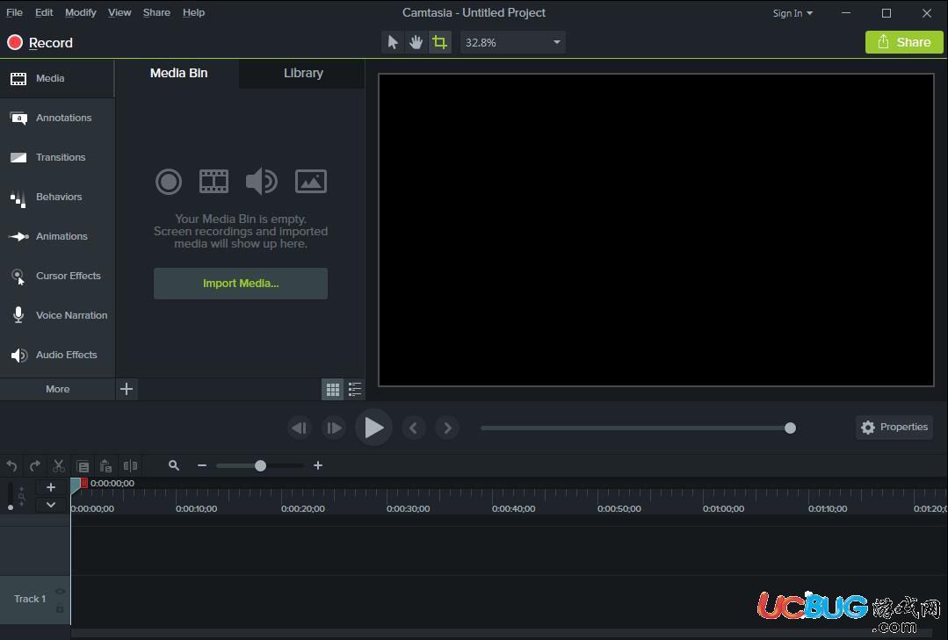Toggle Track 1 visibility eye icon
This screenshot has height=640, width=948.
tap(60, 592)
